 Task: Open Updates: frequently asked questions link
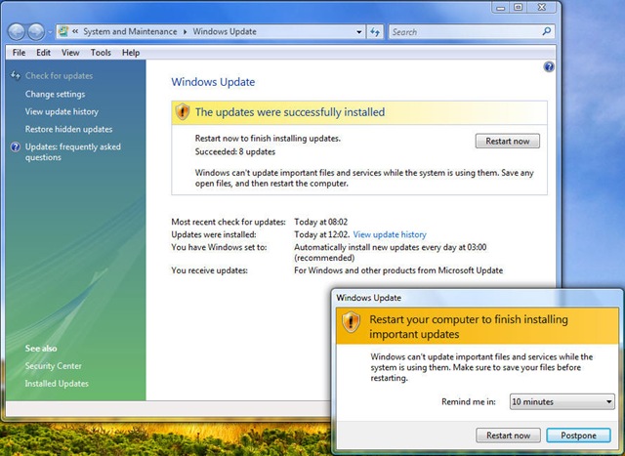click(x=73, y=152)
